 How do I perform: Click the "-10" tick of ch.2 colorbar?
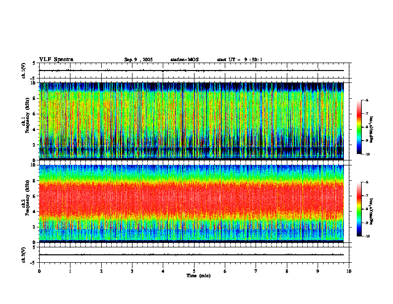(x=367, y=236)
